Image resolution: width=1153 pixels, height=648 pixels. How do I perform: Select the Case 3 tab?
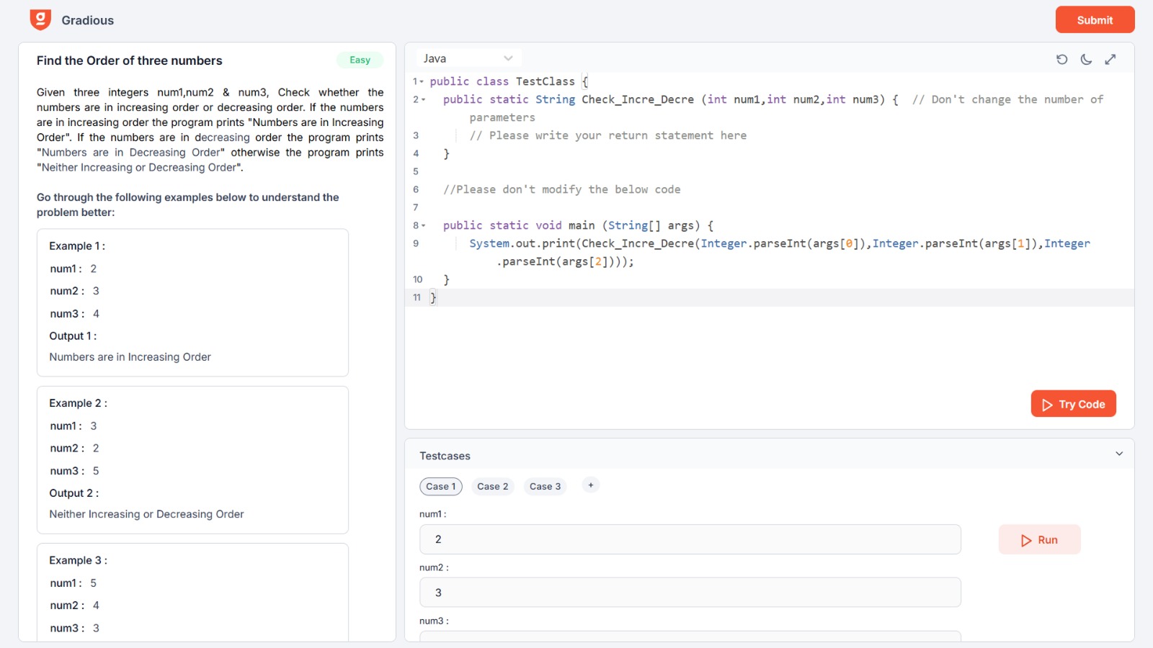coord(545,487)
